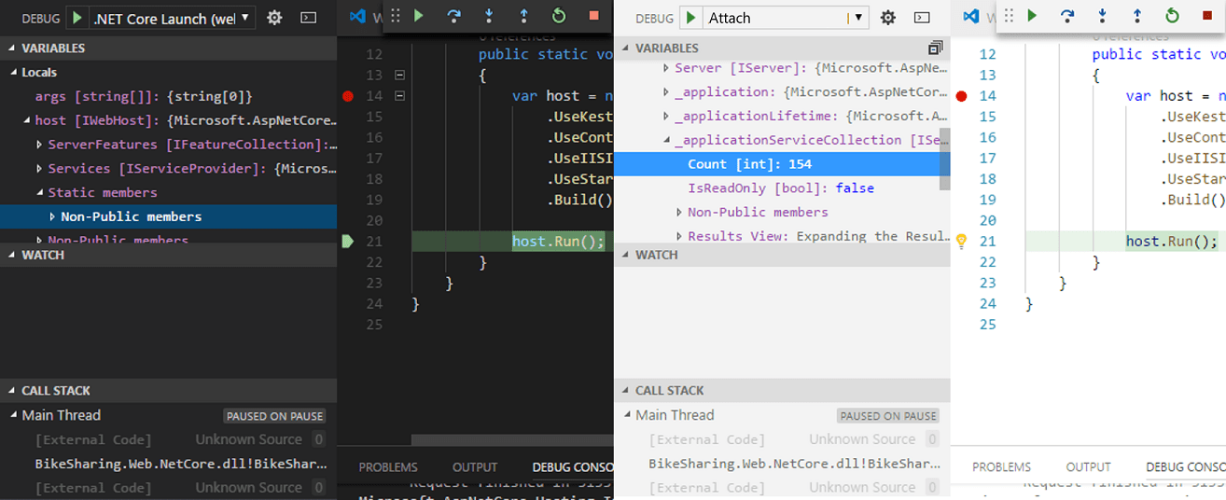
Task: Expand Services [IServiceProvider] variable
Action: coord(40,169)
